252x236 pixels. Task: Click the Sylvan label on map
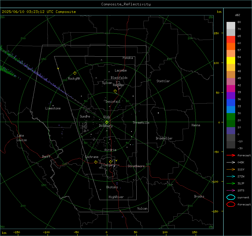click(x=107, y=83)
